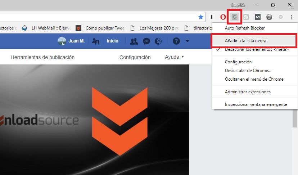Open 'Los Mejores 200 dire' bookmark
This screenshot has height=175, width=298.
[x=155, y=28]
